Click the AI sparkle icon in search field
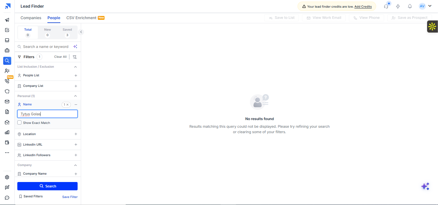Screen dimensions: 438x205 pos(75,47)
